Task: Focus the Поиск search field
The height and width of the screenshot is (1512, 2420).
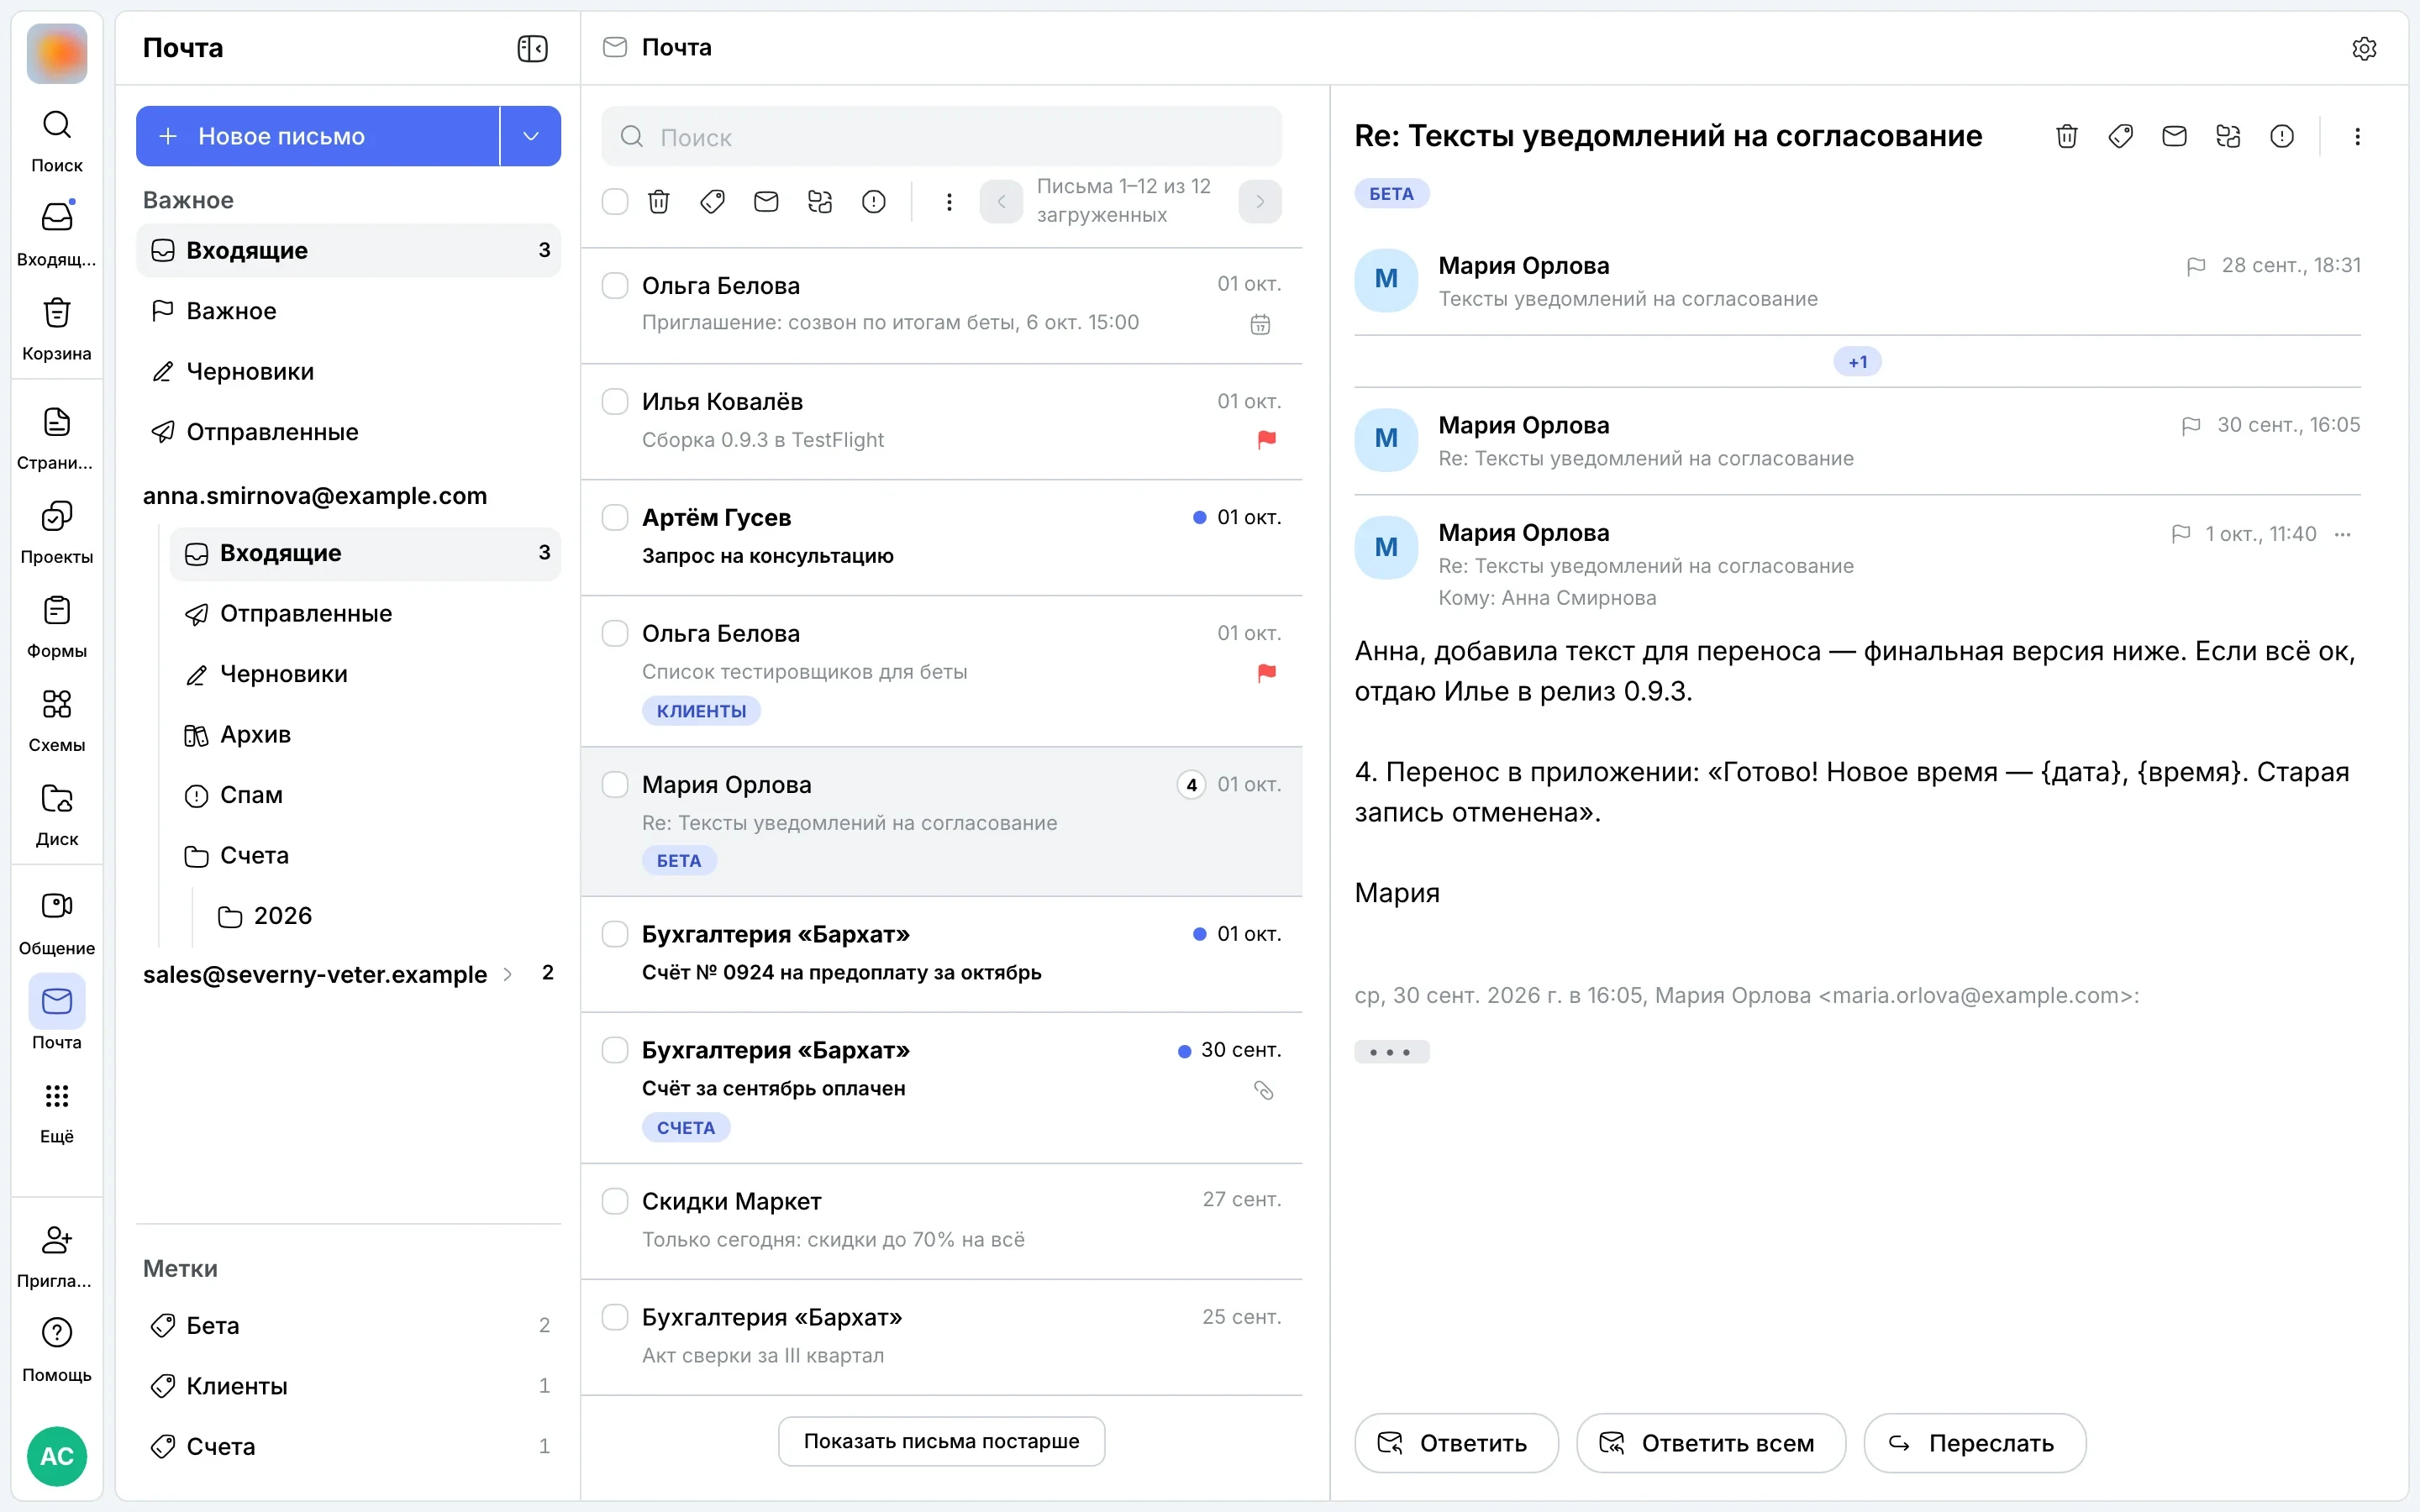Action: click(x=941, y=136)
